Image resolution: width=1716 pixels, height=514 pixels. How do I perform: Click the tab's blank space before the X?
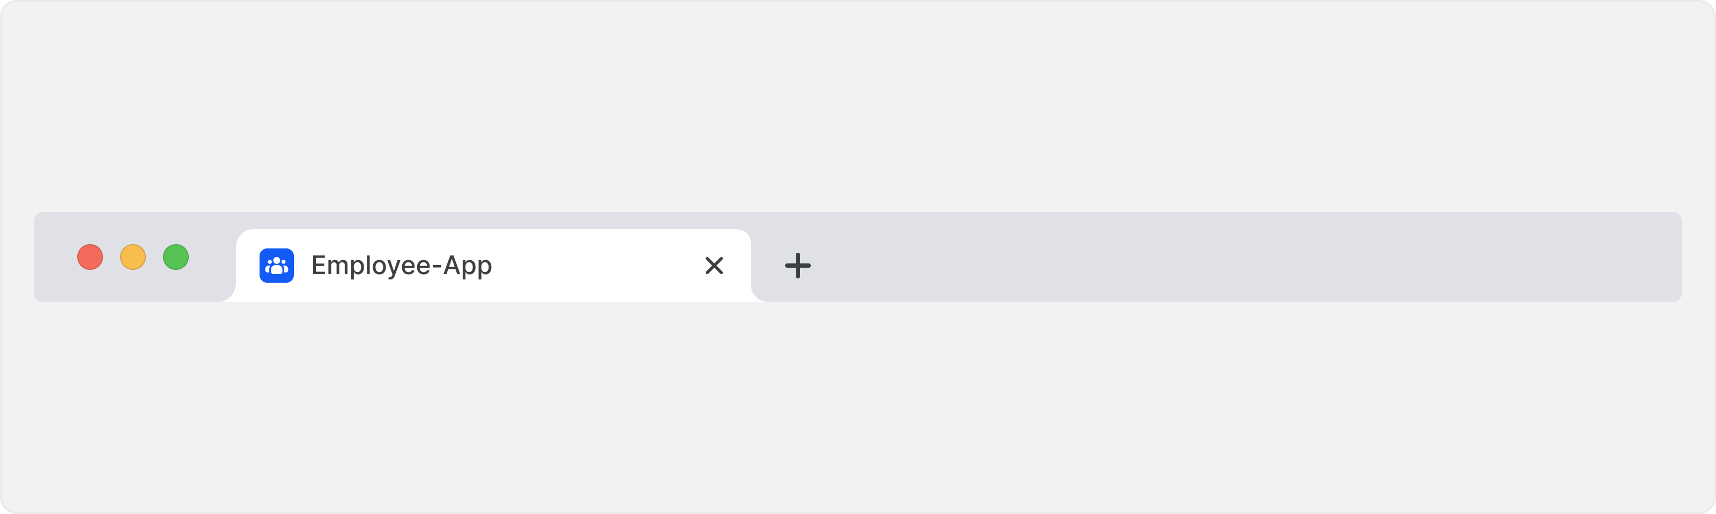click(597, 266)
